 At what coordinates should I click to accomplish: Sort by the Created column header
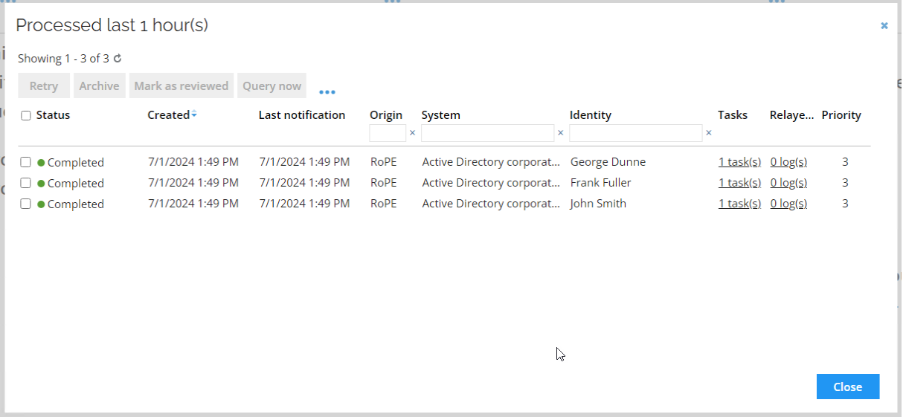click(168, 115)
